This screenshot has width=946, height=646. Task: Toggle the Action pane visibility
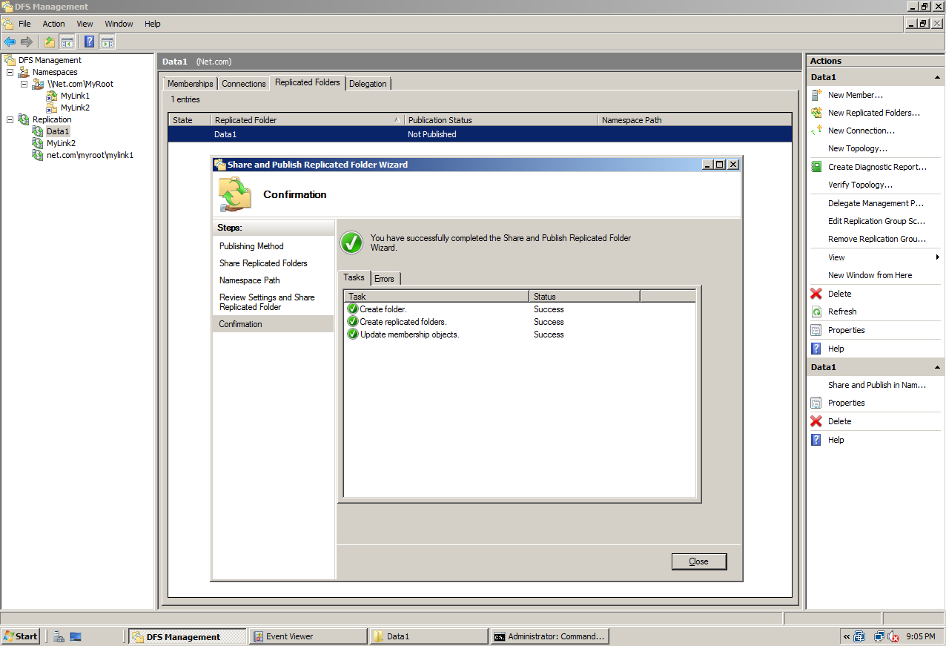pos(106,42)
